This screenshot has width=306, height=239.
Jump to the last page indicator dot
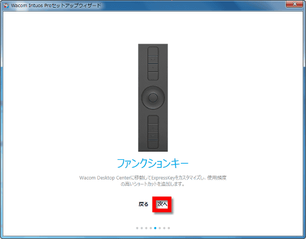[x=169, y=228]
